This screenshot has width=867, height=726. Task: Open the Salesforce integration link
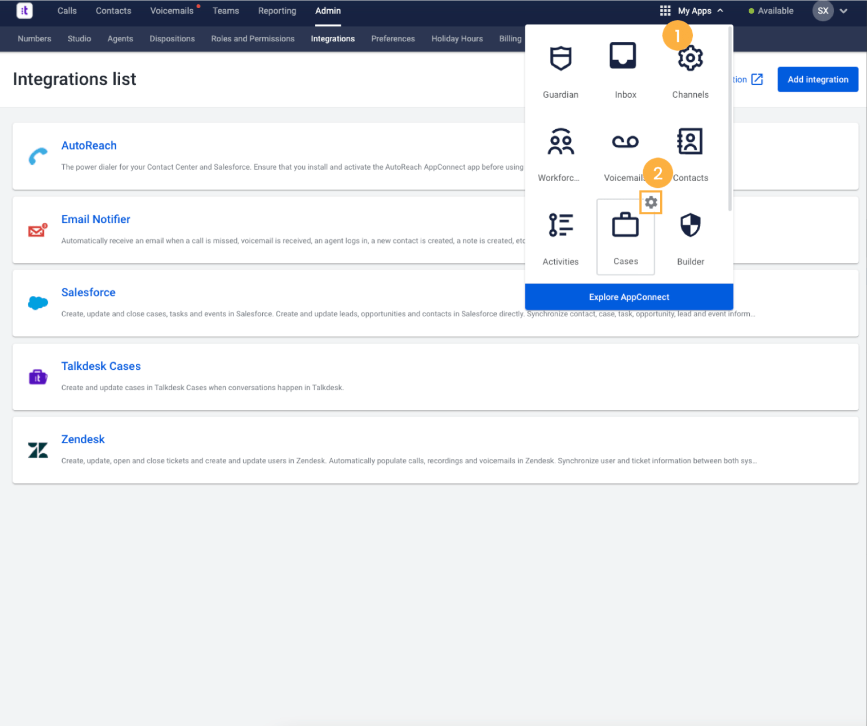[88, 292]
